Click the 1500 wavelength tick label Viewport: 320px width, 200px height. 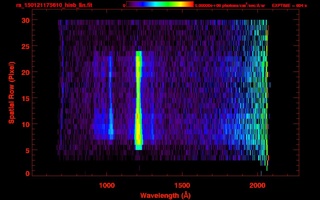(x=182, y=185)
